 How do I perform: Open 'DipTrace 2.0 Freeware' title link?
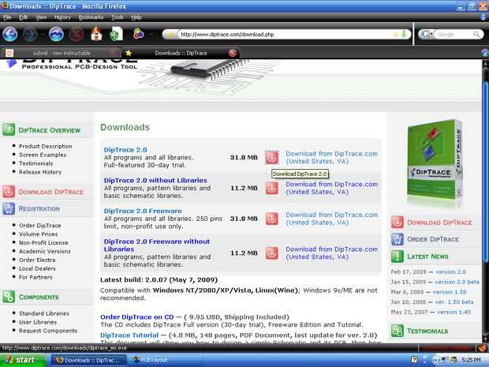(x=143, y=211)
